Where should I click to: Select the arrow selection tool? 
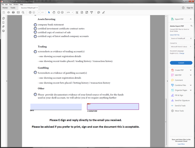[x=49, y=13]
